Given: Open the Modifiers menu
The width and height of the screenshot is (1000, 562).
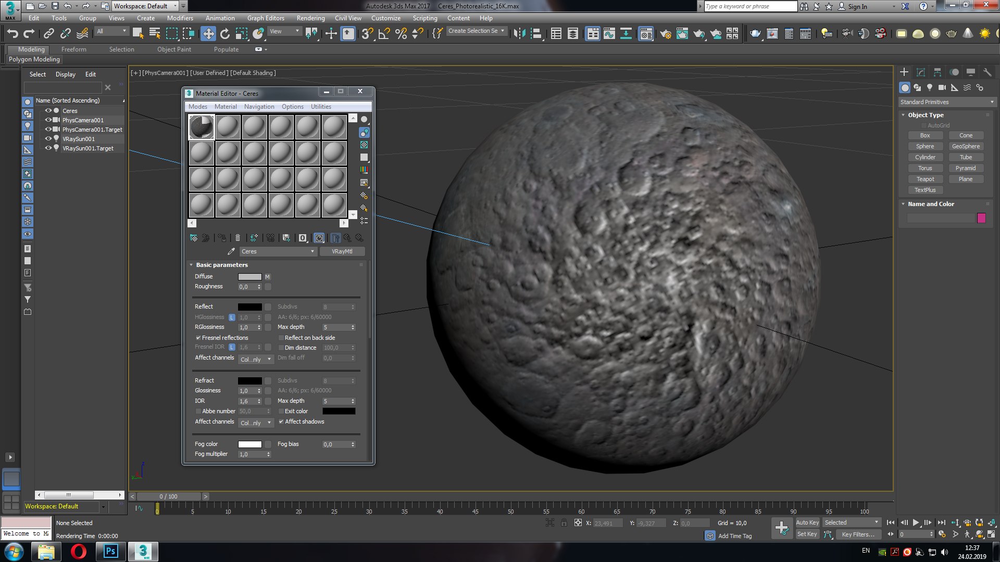Looking at the screenshot, I should (x=180, y=18).
